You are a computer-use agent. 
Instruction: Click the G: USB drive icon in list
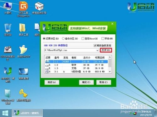[47, 71]
